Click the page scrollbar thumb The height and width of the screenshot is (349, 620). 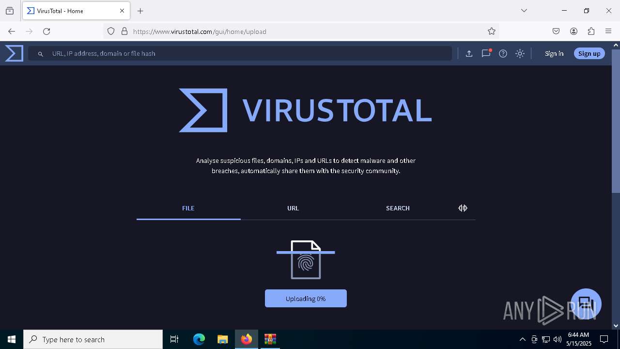point(616,121)
